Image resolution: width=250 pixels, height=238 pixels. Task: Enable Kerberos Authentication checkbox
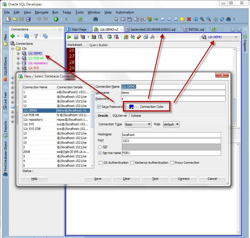click(132, 163)
